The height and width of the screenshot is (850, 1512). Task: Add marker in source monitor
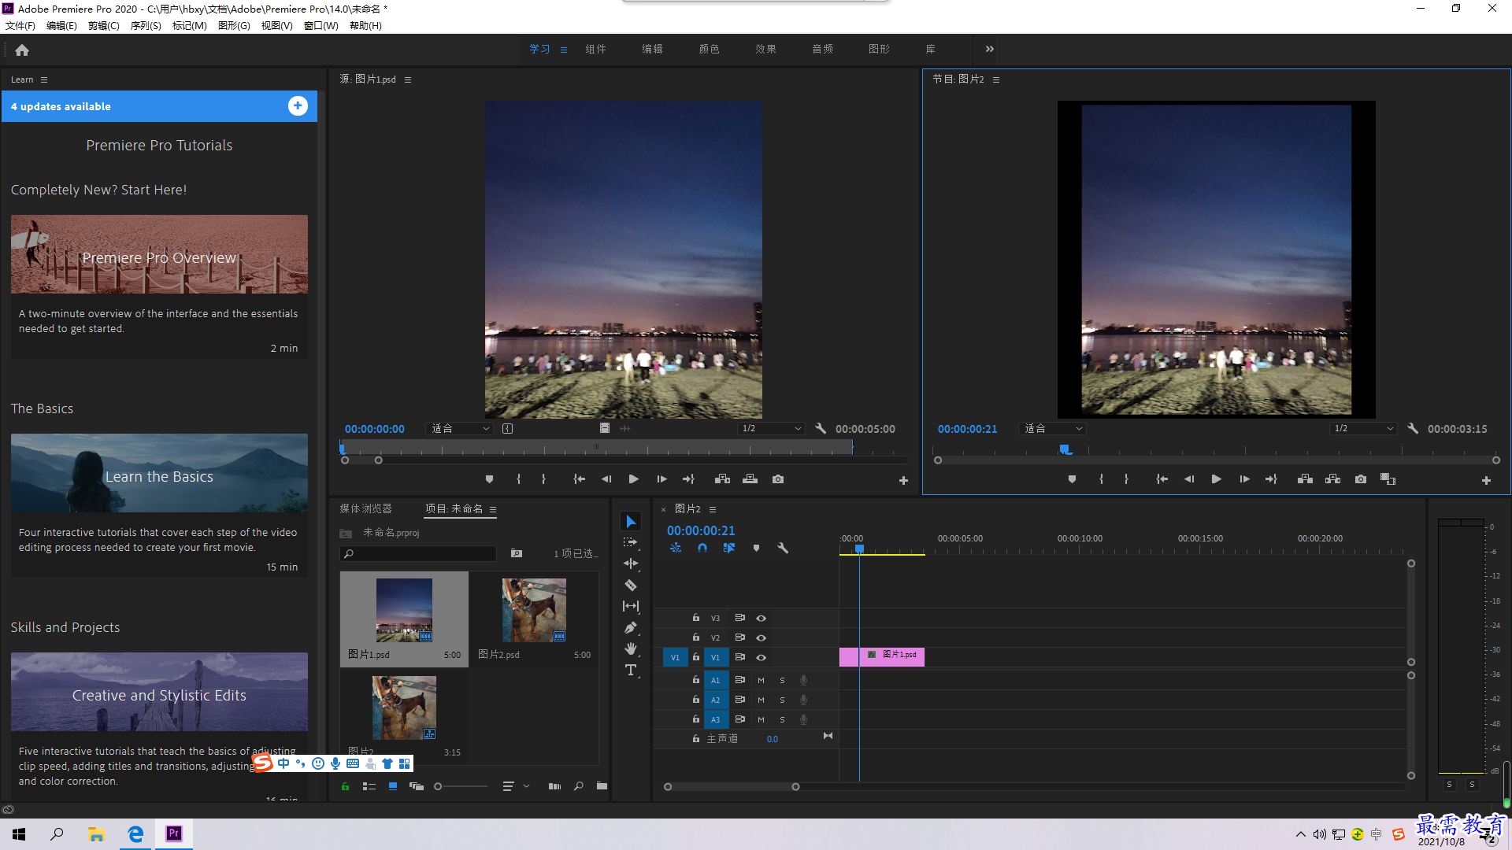click(489, 479)
